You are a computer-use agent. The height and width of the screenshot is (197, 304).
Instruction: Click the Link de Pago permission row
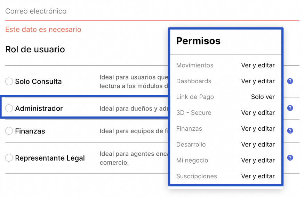(225, 97)
